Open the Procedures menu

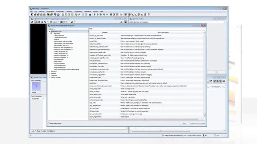[60, 12]
